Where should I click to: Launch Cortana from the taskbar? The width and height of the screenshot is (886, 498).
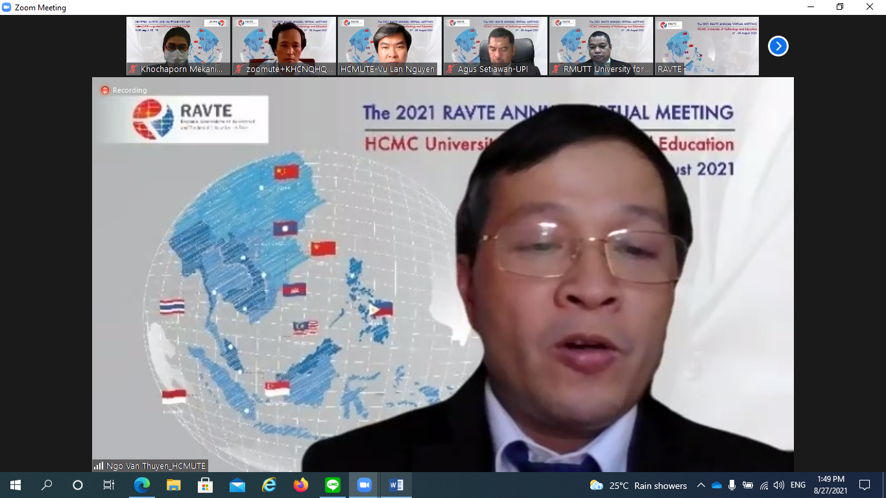click(78, 485)
